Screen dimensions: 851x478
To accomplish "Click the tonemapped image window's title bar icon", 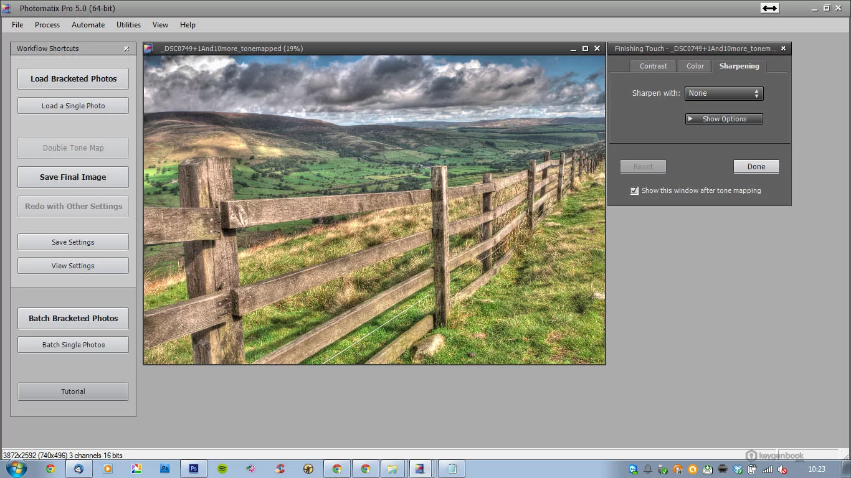I will click(148, 49).
